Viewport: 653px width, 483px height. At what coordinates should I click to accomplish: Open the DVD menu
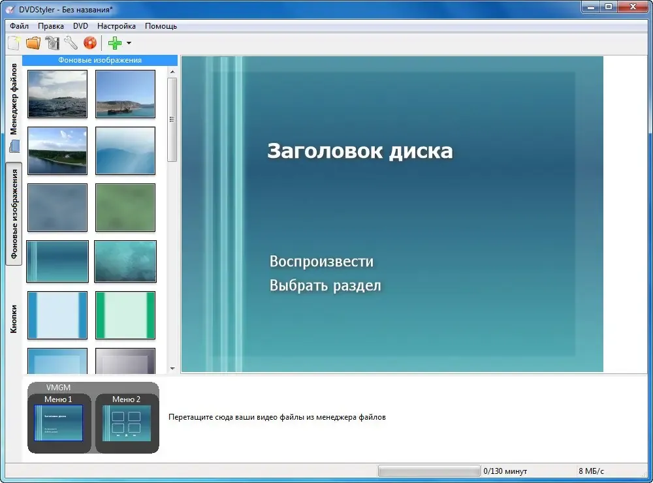[x=80, y=26]
